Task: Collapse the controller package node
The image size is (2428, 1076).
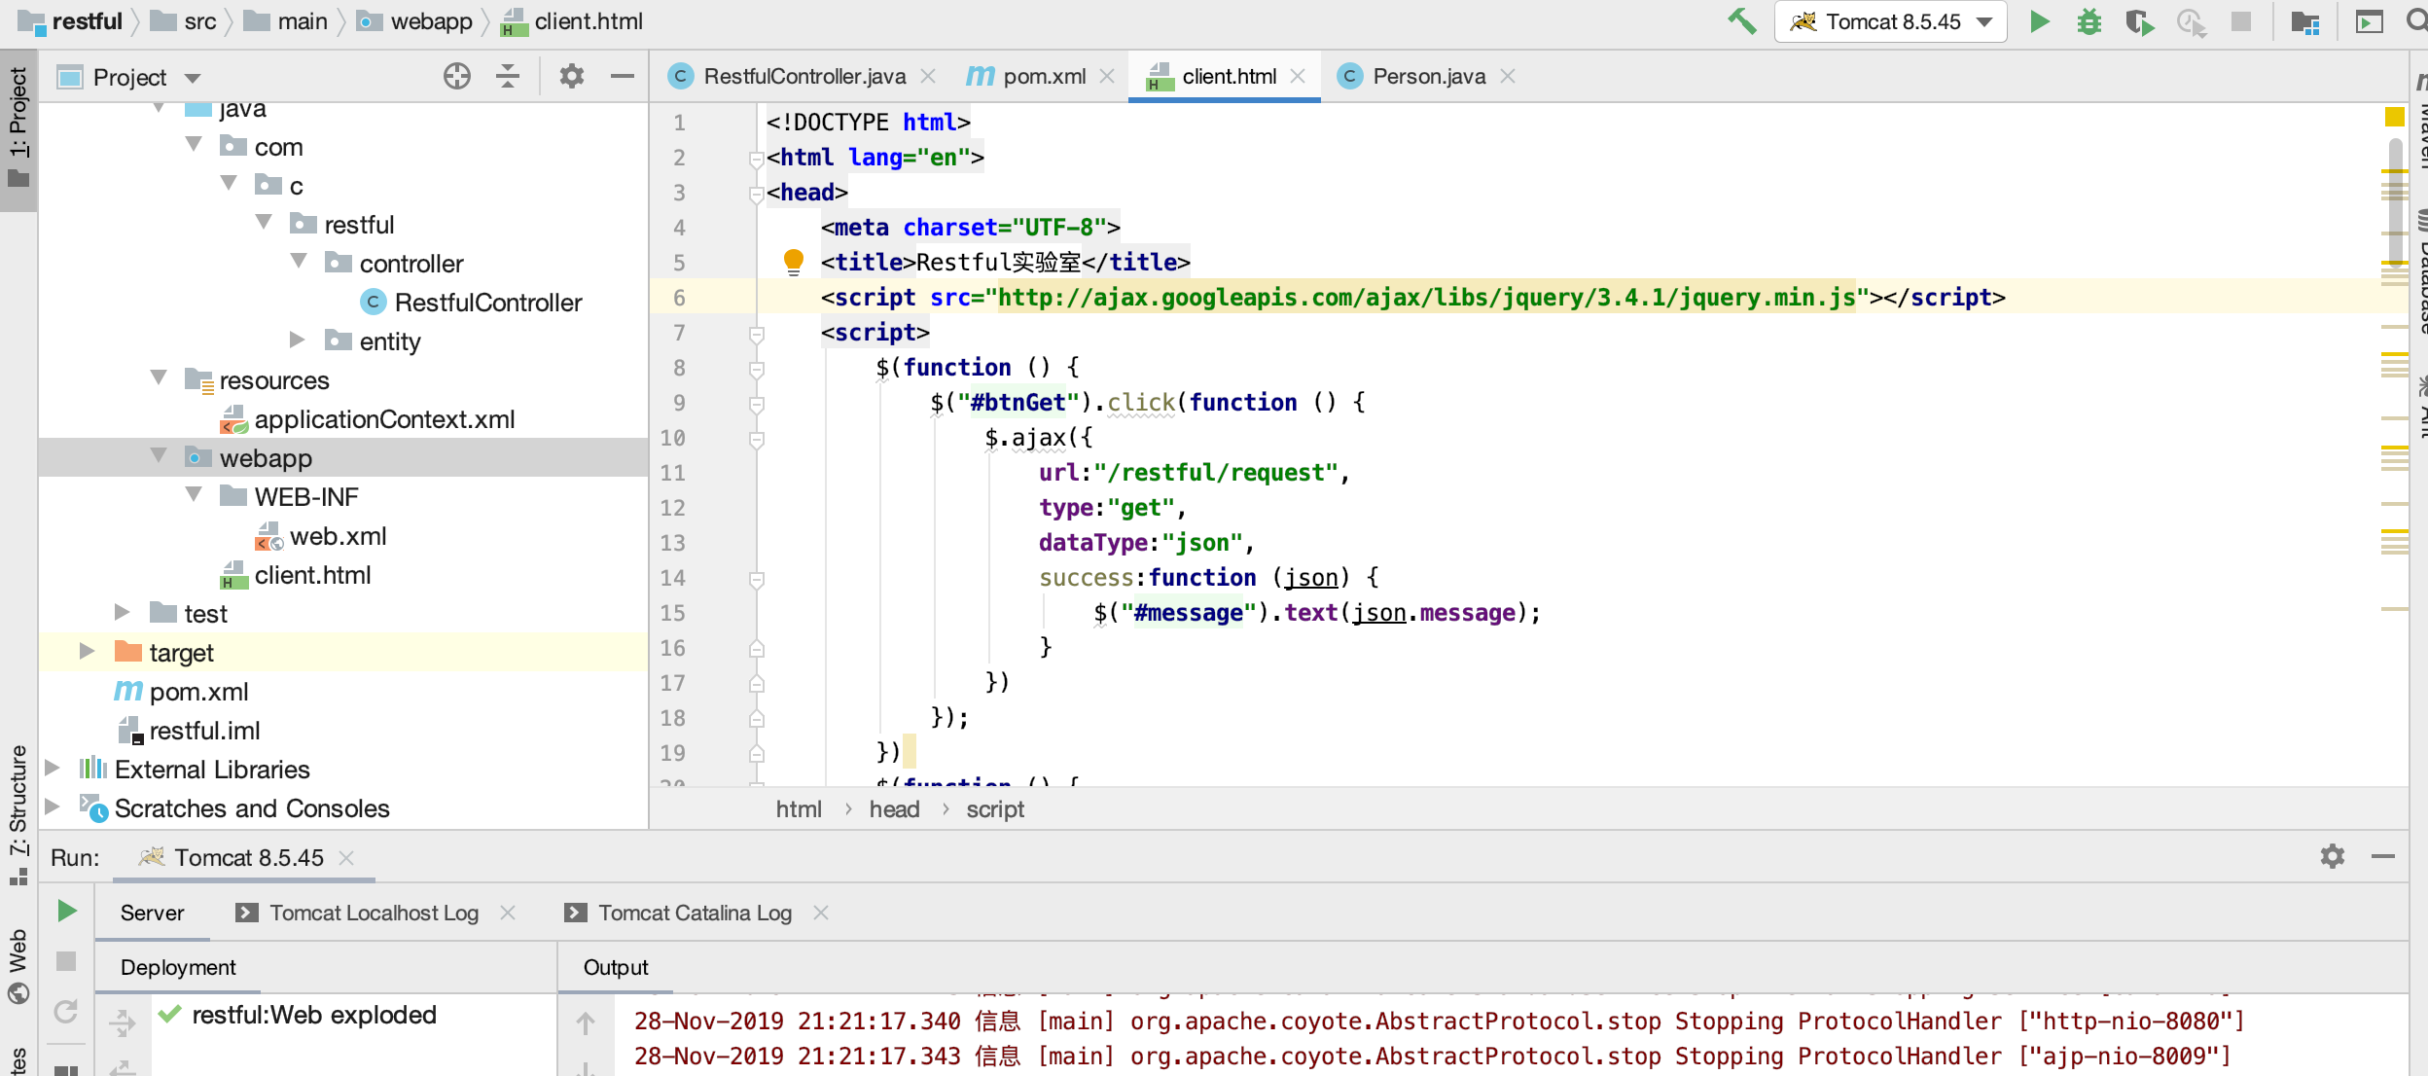Action: (299, 262)
